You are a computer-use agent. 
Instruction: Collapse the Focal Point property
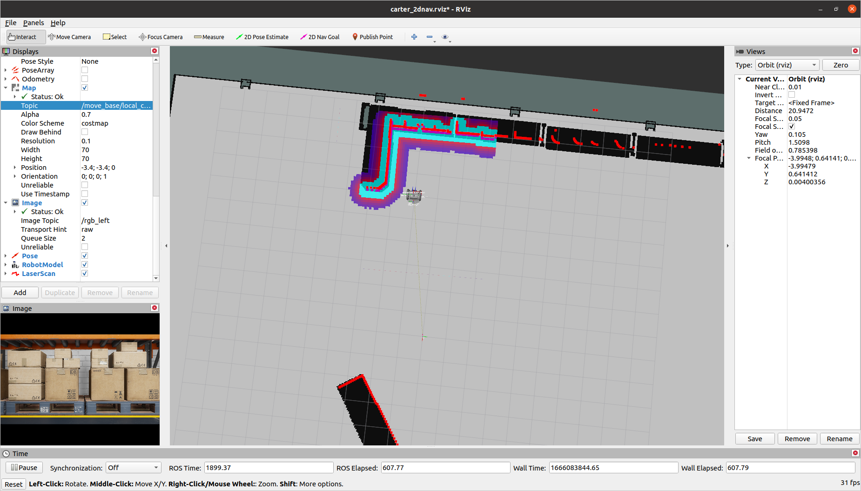pos(749,158)
